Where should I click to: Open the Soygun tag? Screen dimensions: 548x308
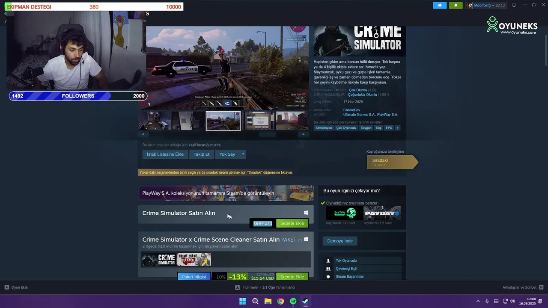click(366, 128)
